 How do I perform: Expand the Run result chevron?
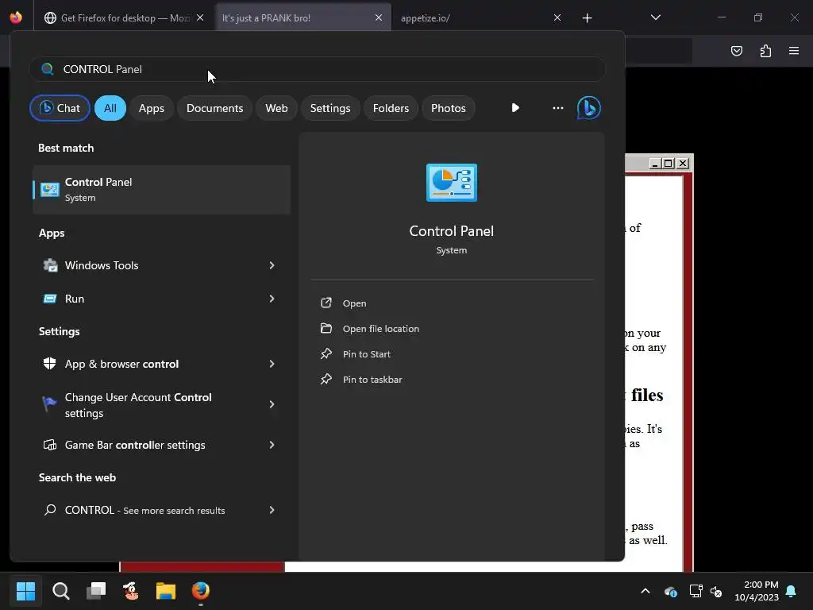(x=272, y=299)
